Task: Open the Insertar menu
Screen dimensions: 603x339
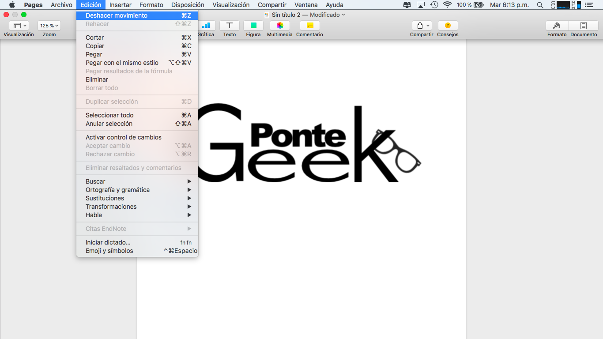Action: point(120,5)
